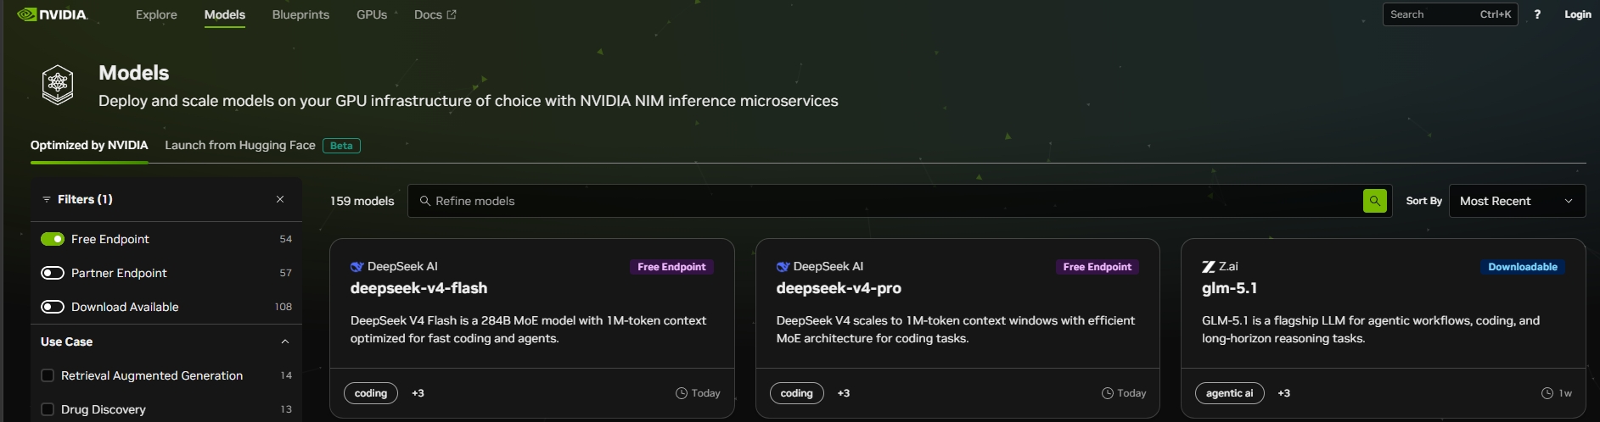Click the Filters funnel icon

point(47,199)
